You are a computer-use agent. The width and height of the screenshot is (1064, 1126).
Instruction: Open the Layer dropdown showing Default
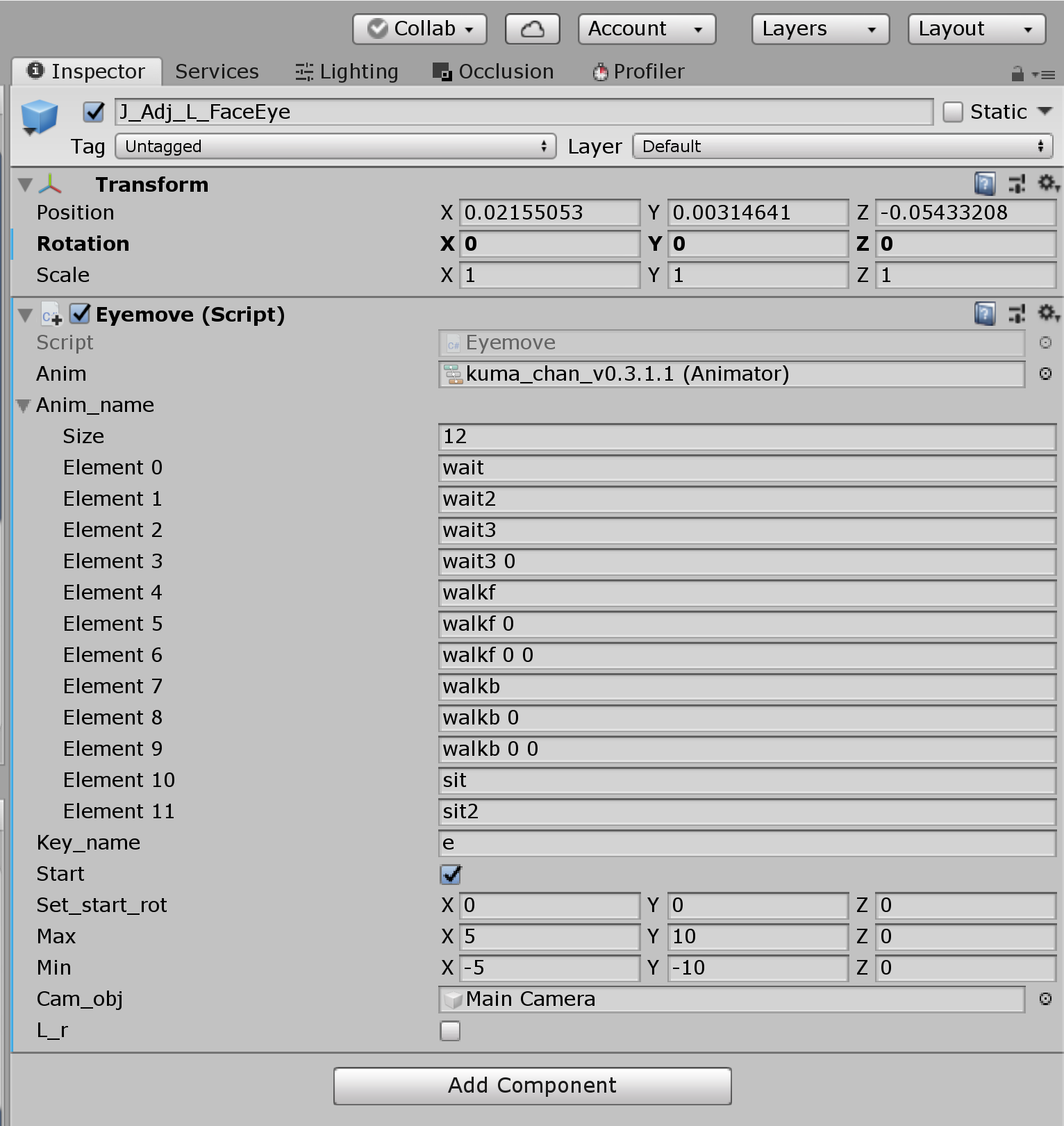click(x=842, y=147)
